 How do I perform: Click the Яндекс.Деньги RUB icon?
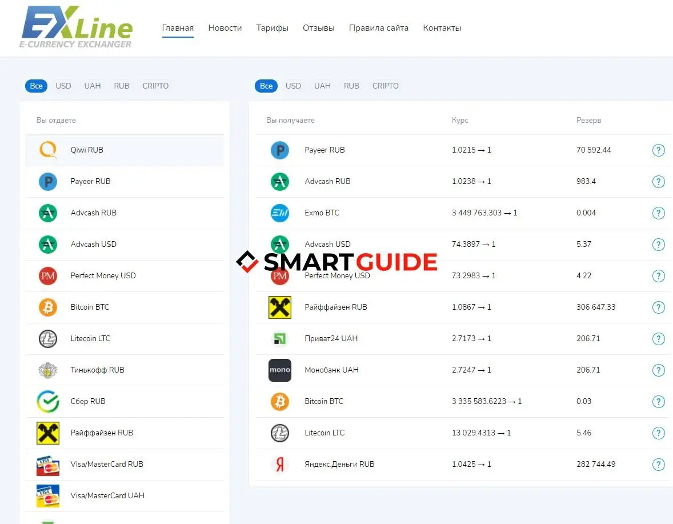pyautogui.click(x=280, y=465)
